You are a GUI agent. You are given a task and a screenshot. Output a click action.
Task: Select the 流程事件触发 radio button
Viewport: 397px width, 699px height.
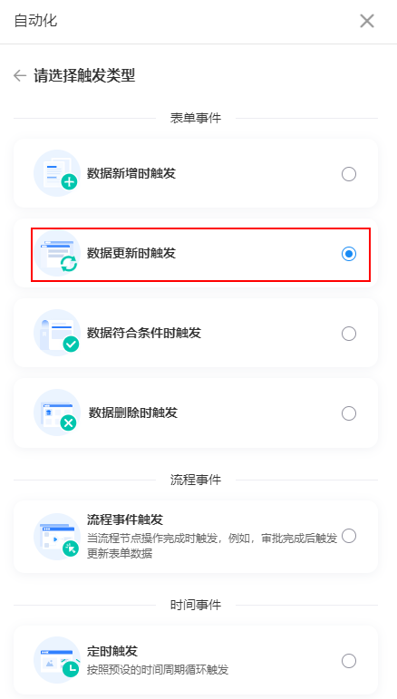pyautogui.click(x=349, y=536)
